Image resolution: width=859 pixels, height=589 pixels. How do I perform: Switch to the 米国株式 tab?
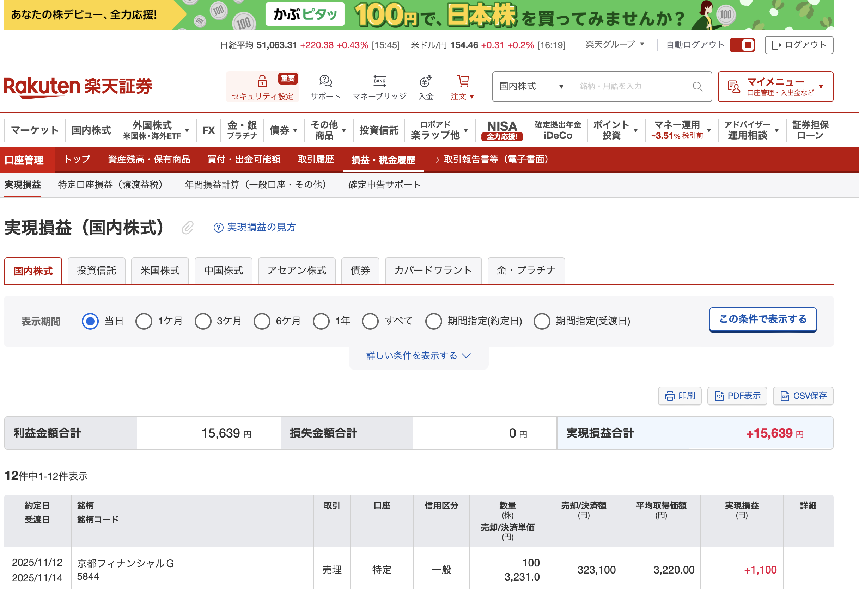click(160, 271)
